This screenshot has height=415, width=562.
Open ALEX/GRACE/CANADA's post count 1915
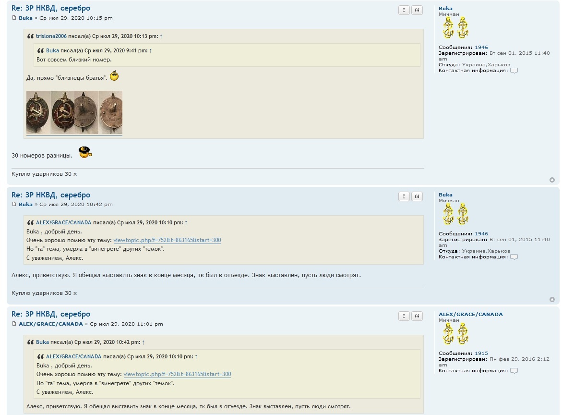(481, 354)
